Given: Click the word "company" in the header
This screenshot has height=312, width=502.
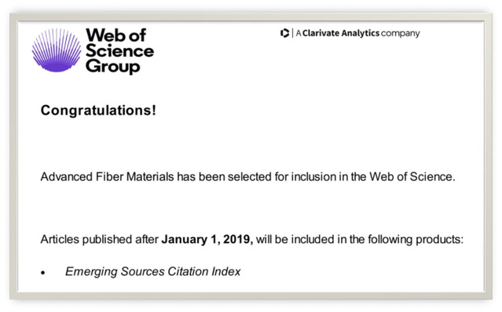Looking at the screenshot, I should 401,34.
